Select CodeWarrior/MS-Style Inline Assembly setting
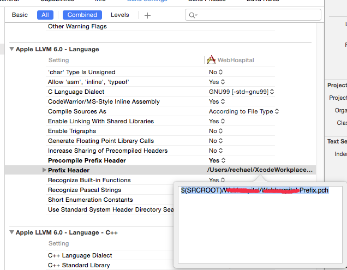 click(104, 101)
